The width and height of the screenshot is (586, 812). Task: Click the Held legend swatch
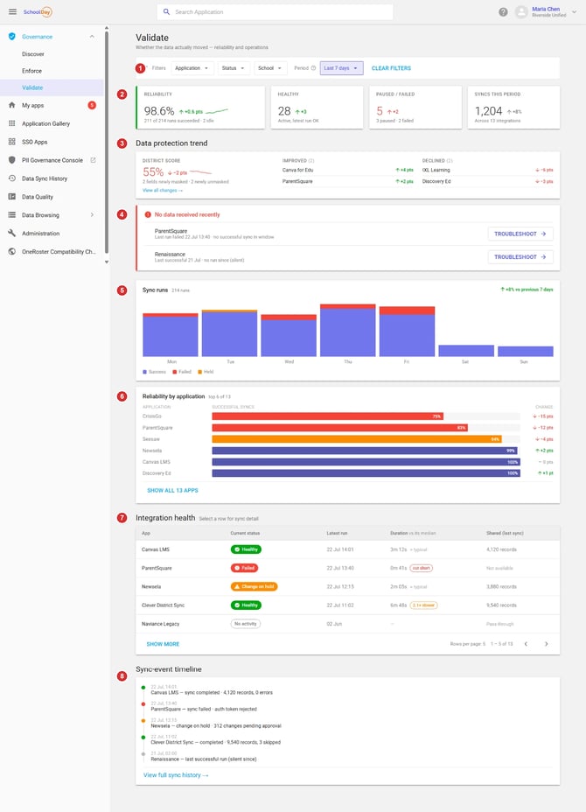[199, 372]
